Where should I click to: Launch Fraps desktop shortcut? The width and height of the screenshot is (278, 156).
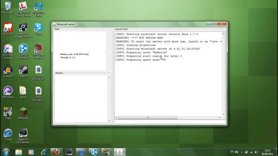click(8, 113)
